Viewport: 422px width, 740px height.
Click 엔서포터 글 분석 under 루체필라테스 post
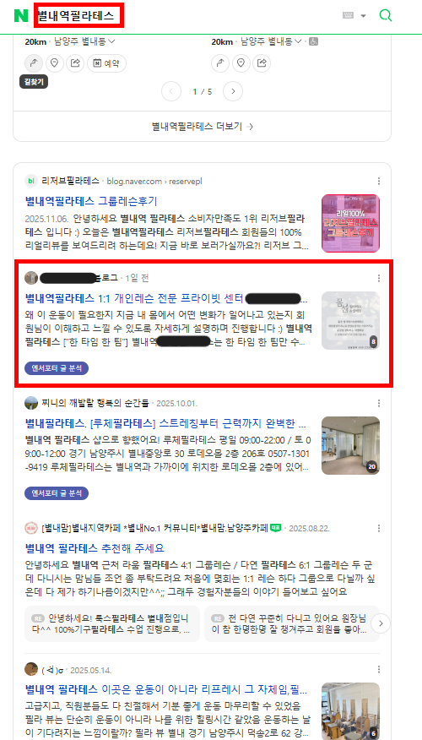[57, 493]
